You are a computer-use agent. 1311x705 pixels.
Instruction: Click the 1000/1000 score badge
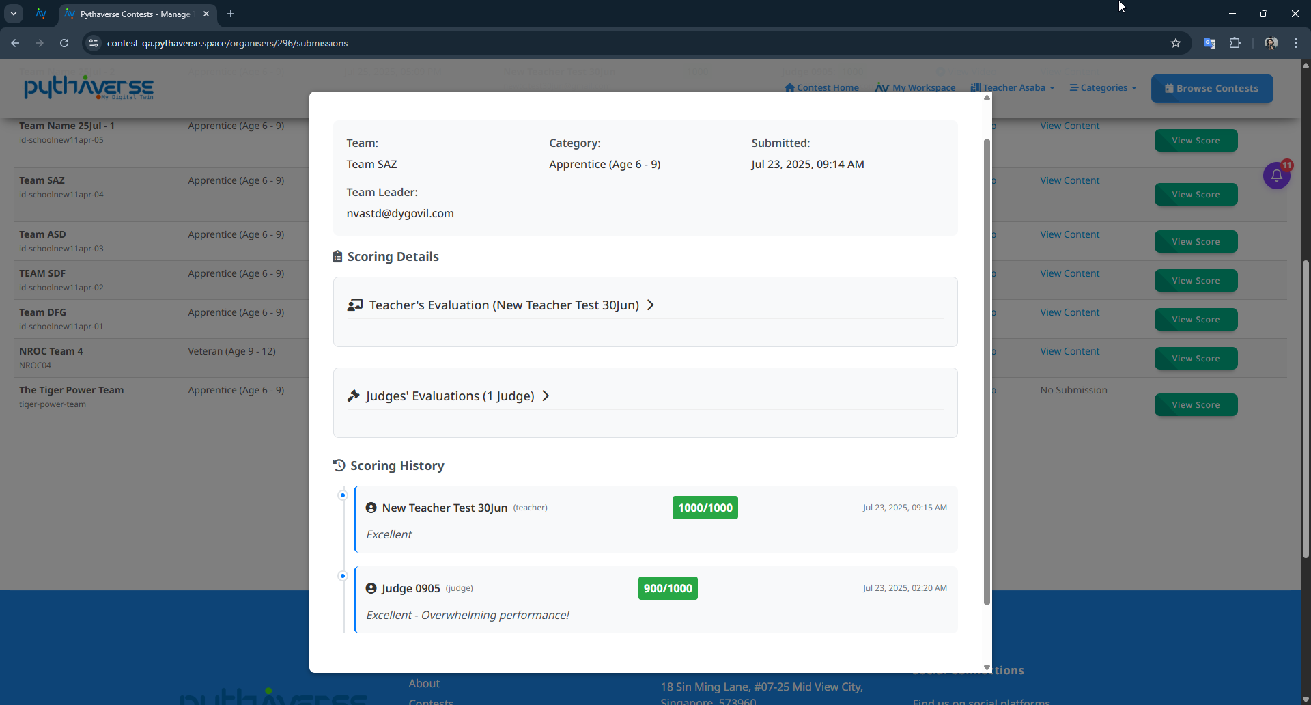[705, 508]
